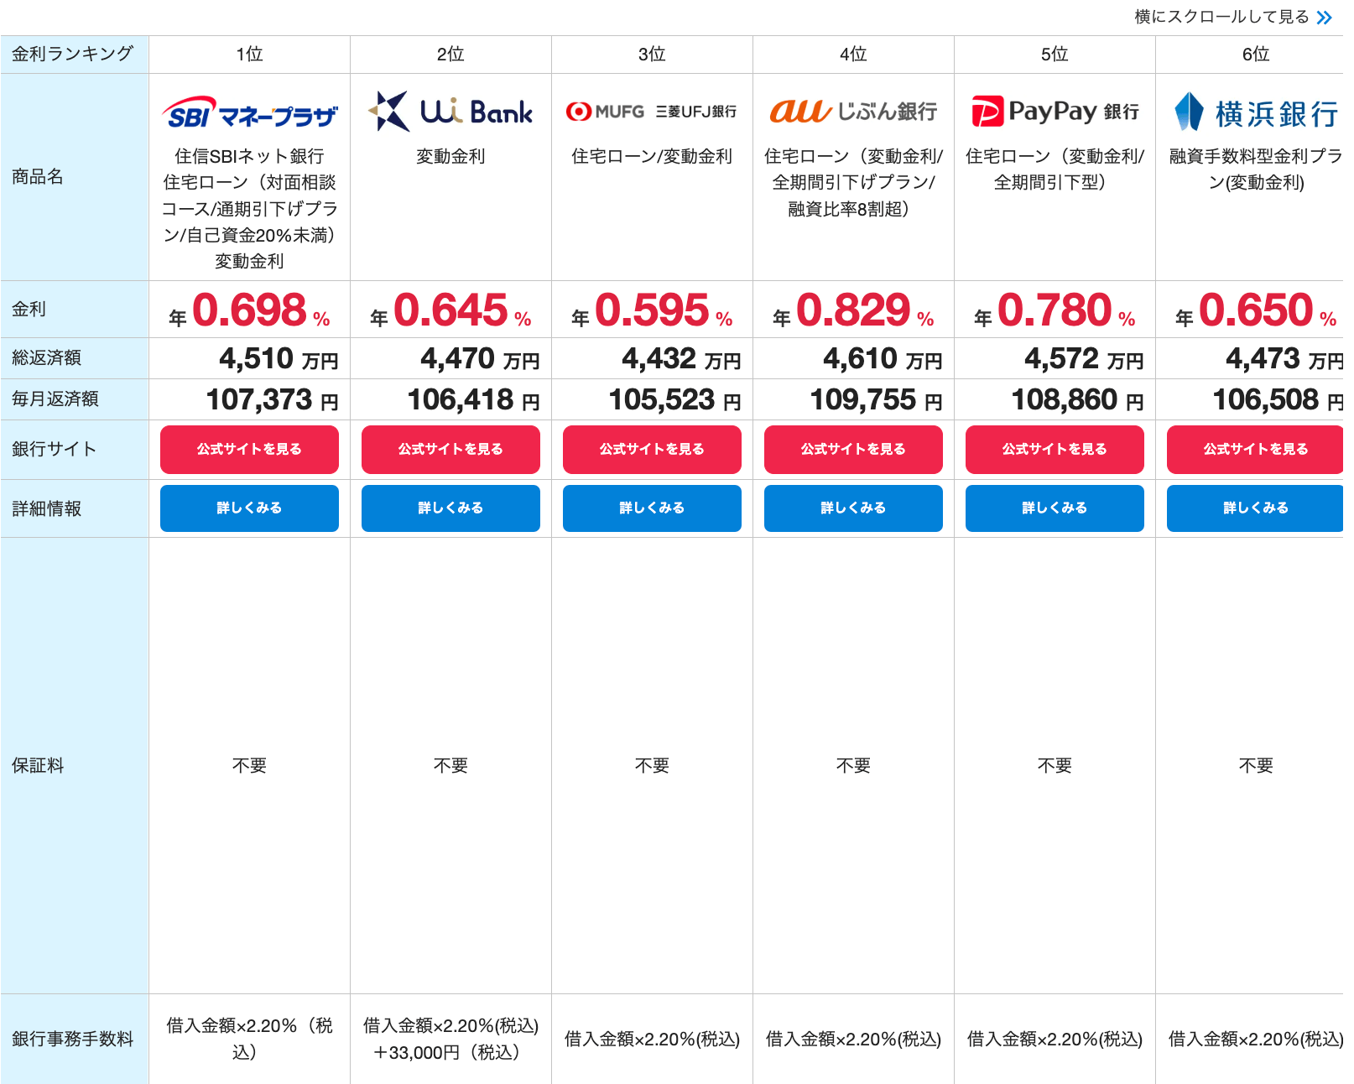Click total repayment 4,510 万円
1354x1084 pixels.
coord(279,359)
